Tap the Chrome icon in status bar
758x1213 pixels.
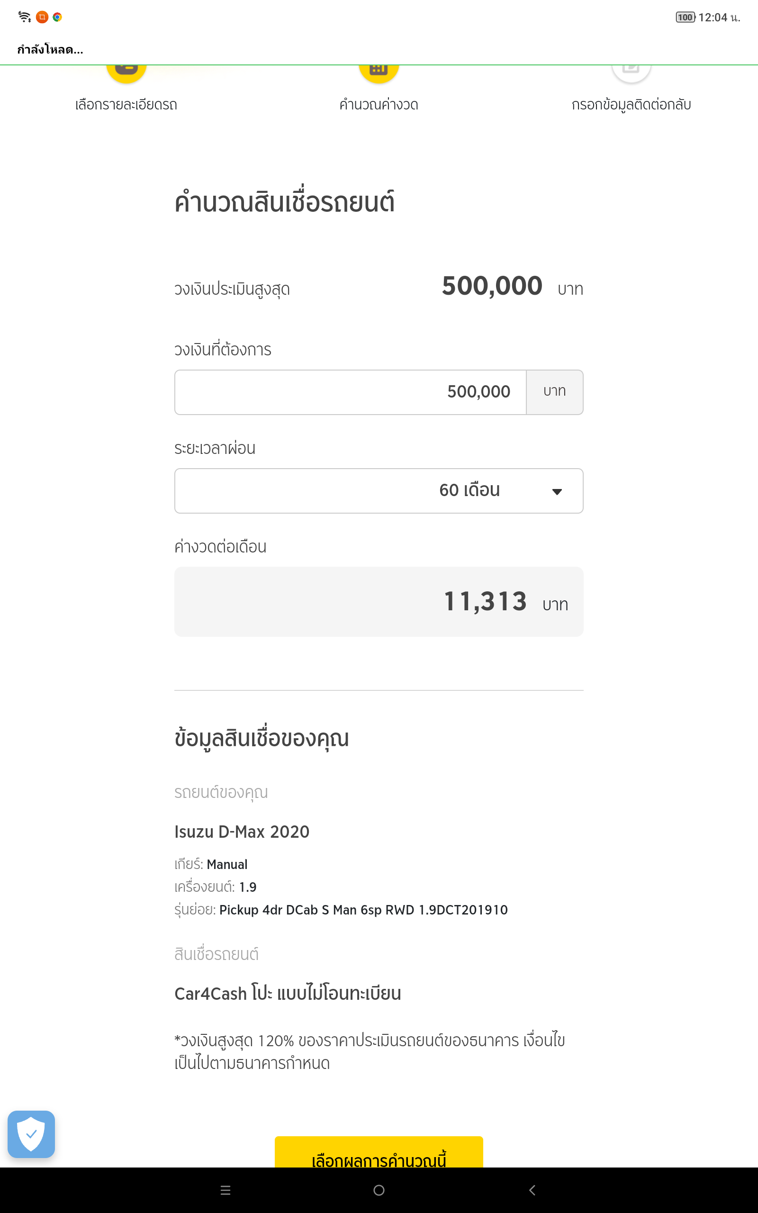click(x=58, y=17)
